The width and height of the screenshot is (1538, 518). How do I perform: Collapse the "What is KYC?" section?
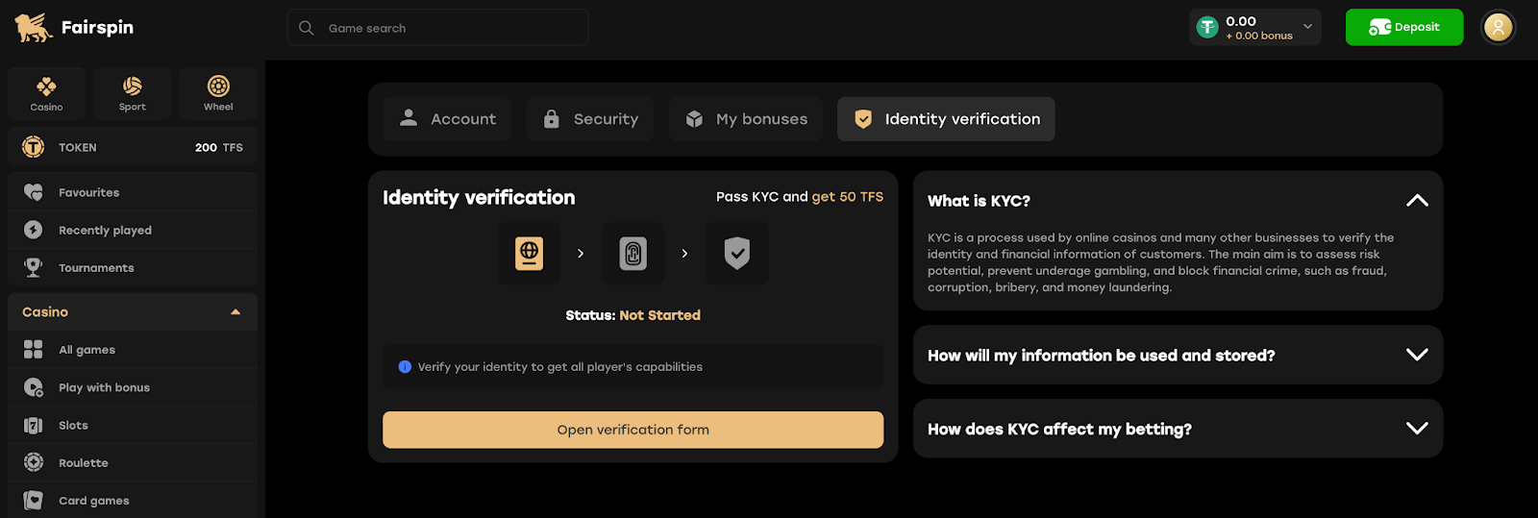(1417, 201)
